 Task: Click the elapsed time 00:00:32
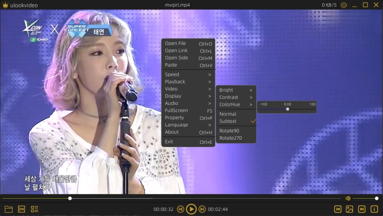tap(163, 209)
